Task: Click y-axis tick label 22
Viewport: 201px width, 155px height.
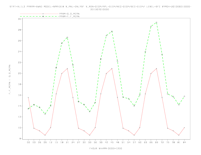Action: [19, 62]
